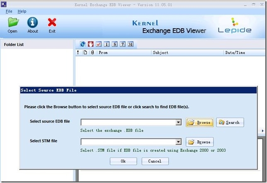Viewport: 267px width, 183px height.
Task: Click the checkmark filter icon
Action: 99,44
